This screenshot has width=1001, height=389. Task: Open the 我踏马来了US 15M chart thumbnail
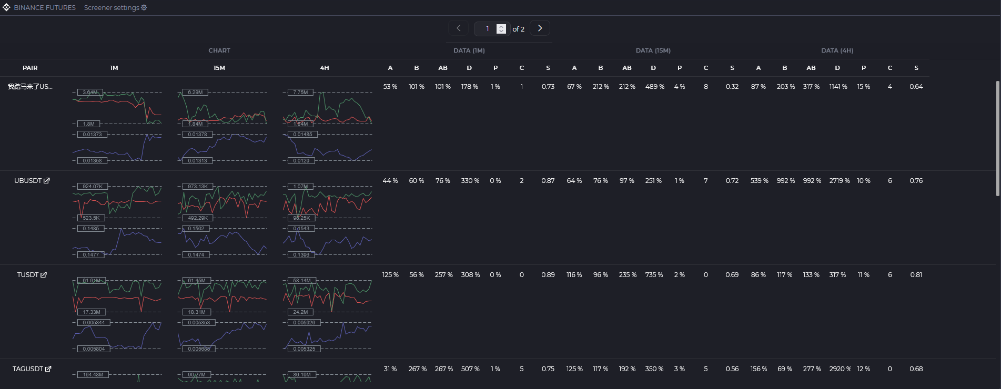pyautogui.click(x=222, y=126)
